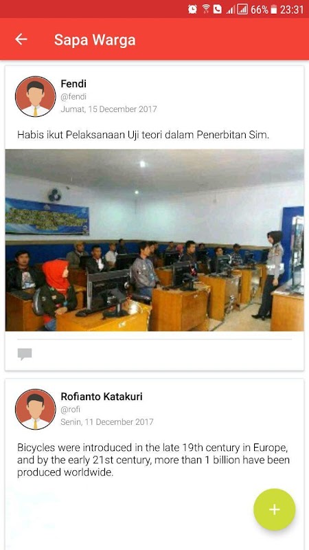Image resolution: width=309 pixels, height=550 pixels.
Task: Open the comment icon under Fendi's post
Action: point(25,354)
